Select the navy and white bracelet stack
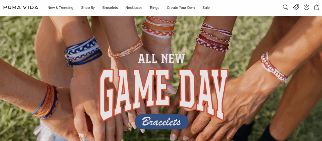The image size is (322, 141). (83, 51)
